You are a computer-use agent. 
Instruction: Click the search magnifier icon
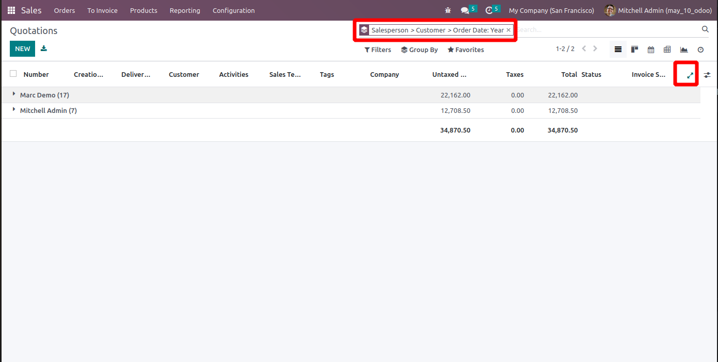tap(705, 29)
